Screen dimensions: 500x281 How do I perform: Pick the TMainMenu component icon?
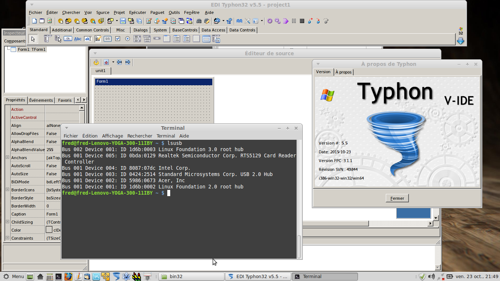[x=48, y=39]
